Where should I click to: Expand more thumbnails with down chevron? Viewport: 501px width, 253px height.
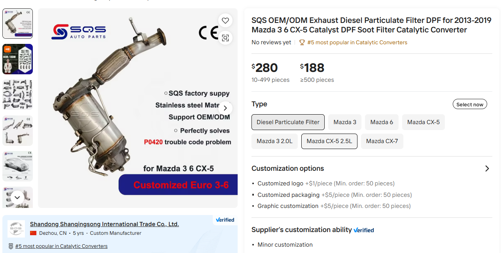click(x=17, y=197)
